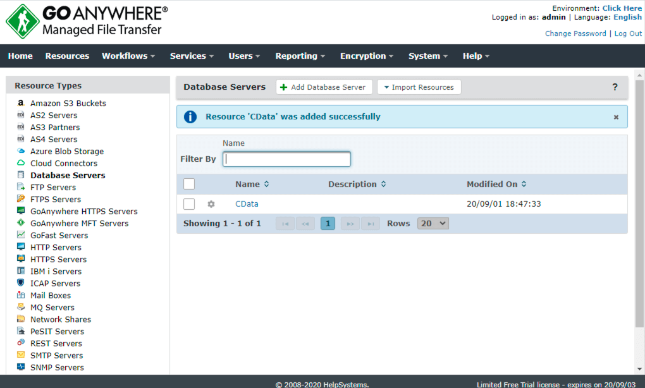Screen dimensions: 645x388
Task: Click the GoAnywhere logo
Action: (x=87, y=21)
